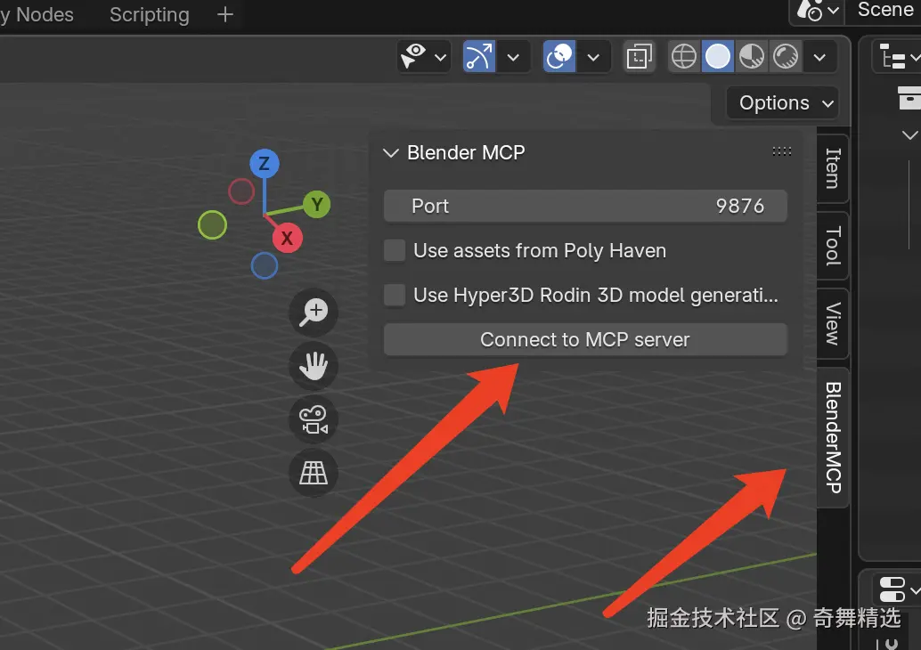
Task: Open the gizmo options dropdown arrow
Action: (513, 57)
